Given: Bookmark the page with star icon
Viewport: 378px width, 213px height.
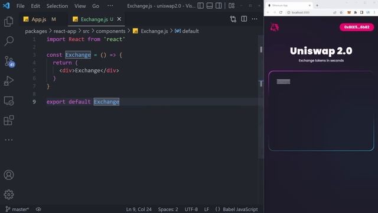Looking at the screenshot, I should pyautogui.click(x=341, y=12).
